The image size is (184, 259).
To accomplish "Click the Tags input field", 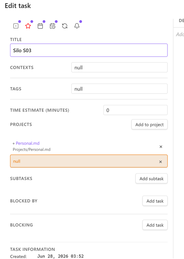I will click(119, 89).
